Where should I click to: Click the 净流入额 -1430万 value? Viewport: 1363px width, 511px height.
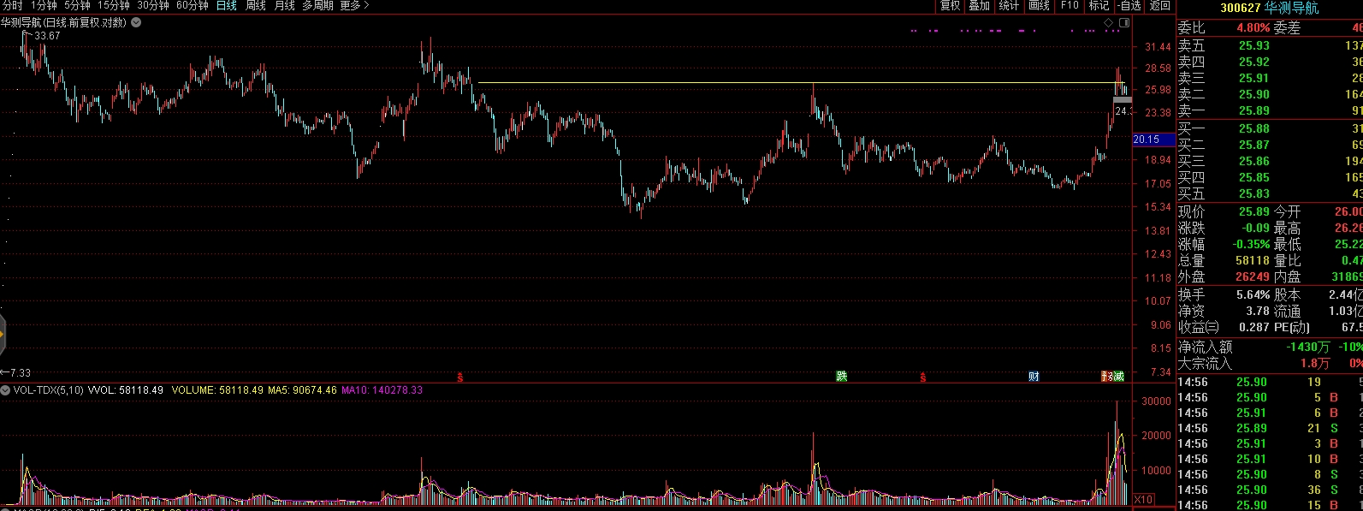(x=1307, y=347)
